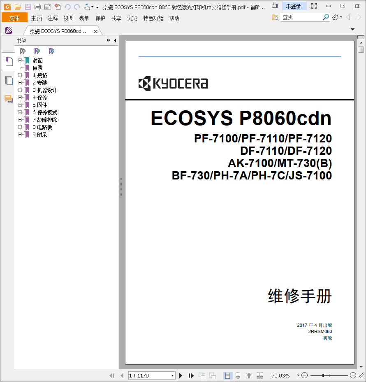Open the tab list dropdown arrow

coord(352,30)
